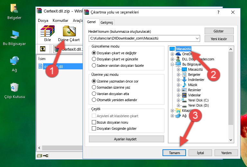The height and width of the screenshot is (167, 247).
Task: Expand the OneDrive tree node
Action: pos(172,54)
